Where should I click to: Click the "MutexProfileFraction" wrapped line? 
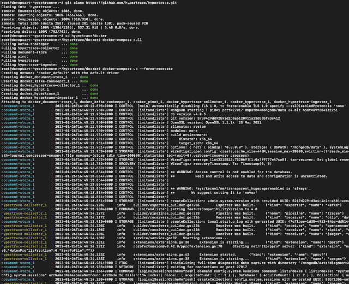coord(48,250)
